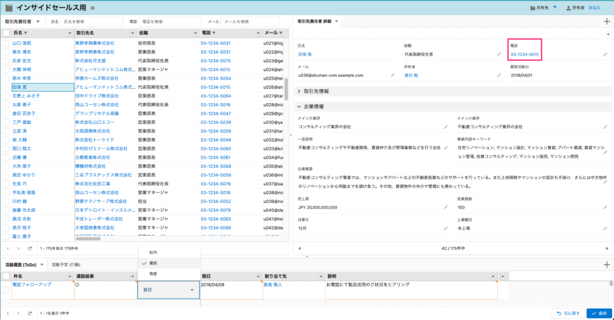Viewport: 614px width, 320px height.
Task: Go to previous page of contacts list
Action: tap(7, 249)
